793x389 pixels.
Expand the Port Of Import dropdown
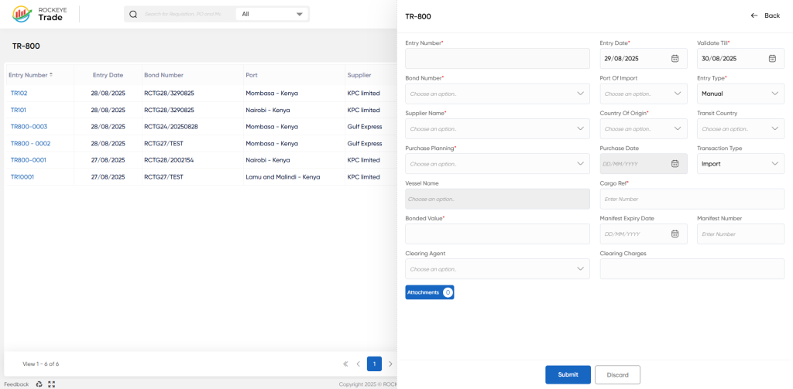(644, 94)
